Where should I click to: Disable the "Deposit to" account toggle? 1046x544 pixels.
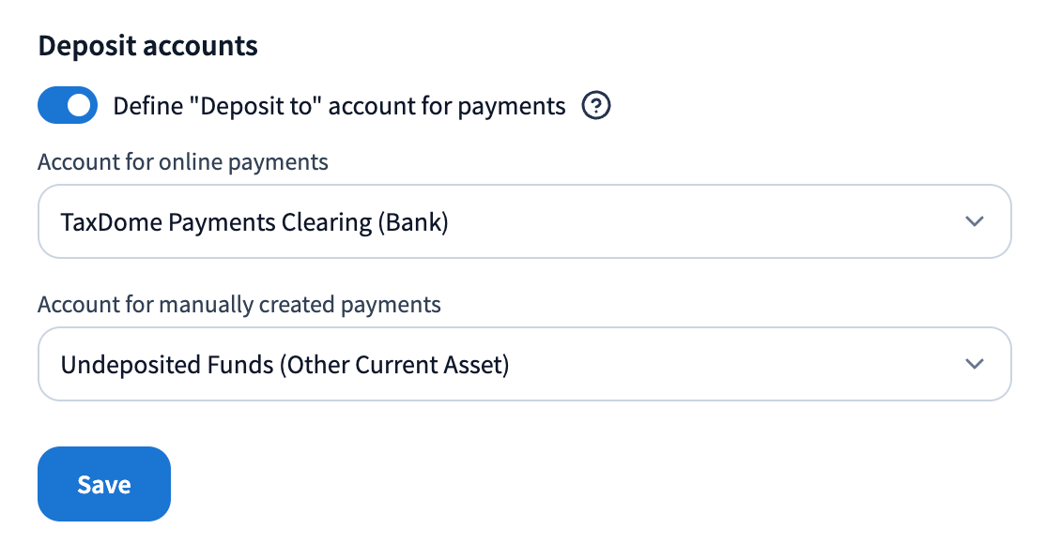68,105
